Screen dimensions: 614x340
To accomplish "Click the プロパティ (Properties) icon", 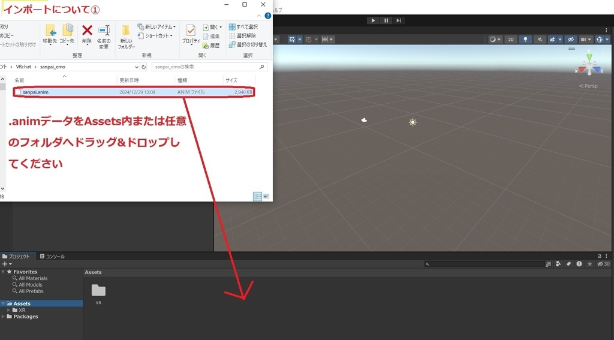I will point(191,31).
